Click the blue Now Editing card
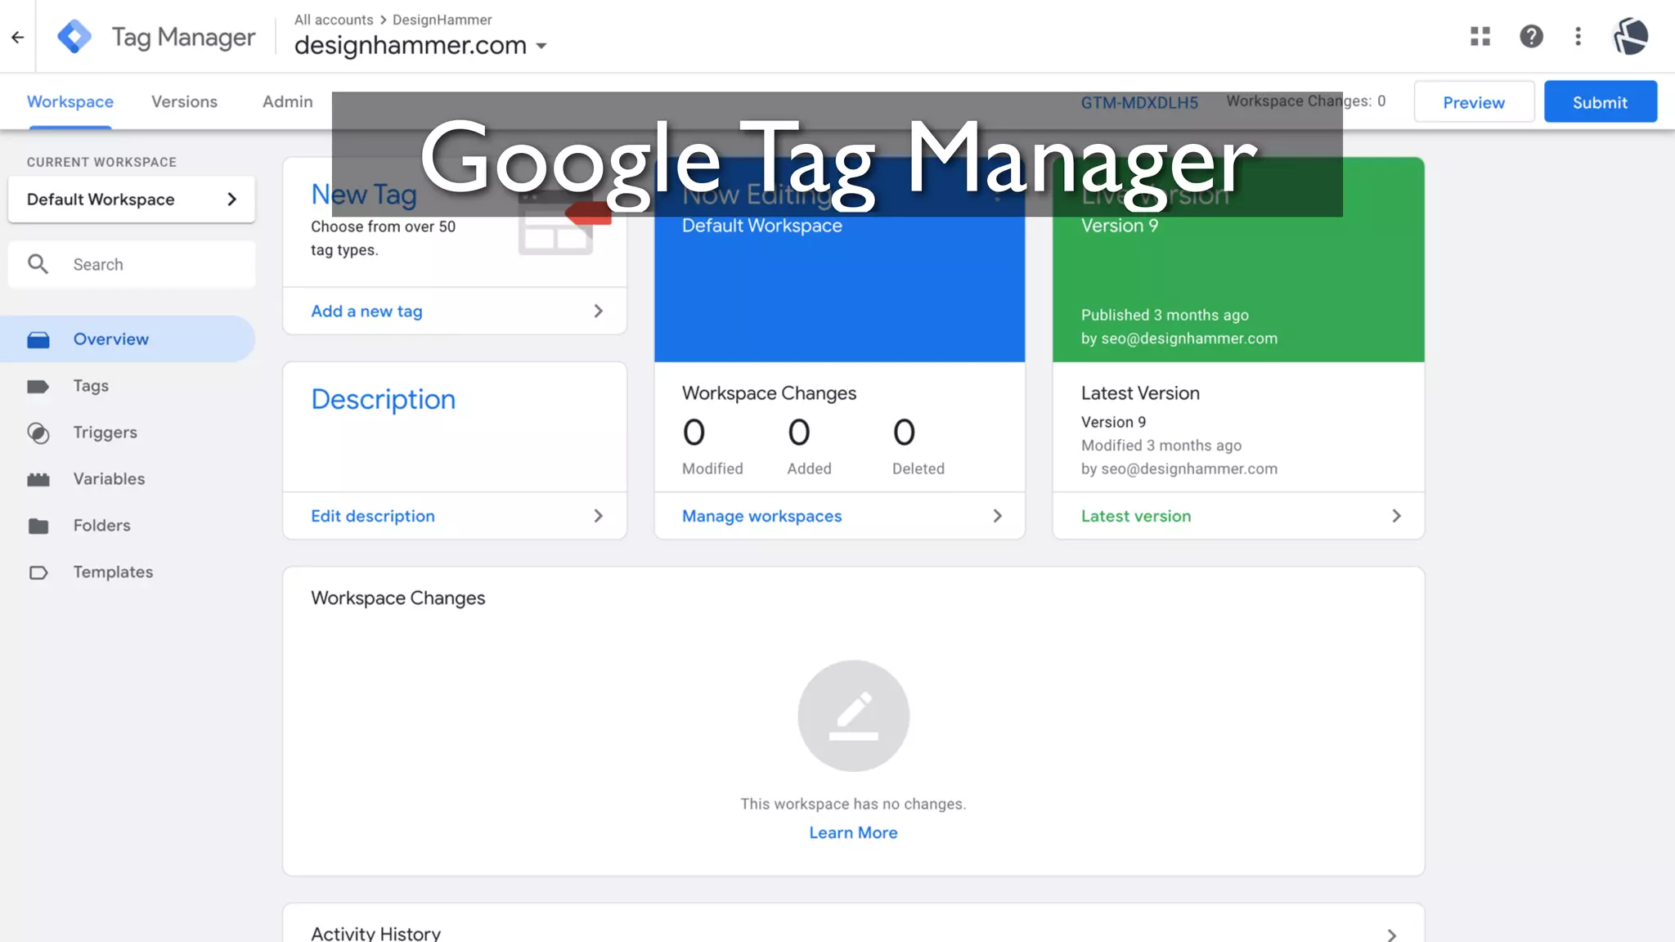 839,259
